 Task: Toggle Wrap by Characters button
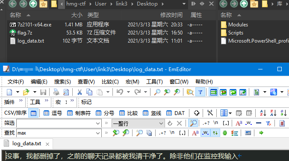click(x=223, y=92)
